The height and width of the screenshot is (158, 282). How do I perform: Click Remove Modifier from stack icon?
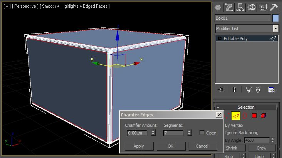[258, 90]
